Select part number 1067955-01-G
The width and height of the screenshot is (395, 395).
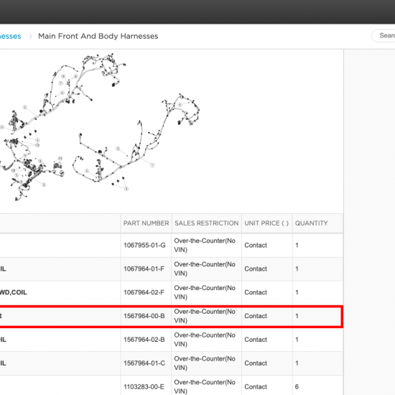tap(144, 245)
